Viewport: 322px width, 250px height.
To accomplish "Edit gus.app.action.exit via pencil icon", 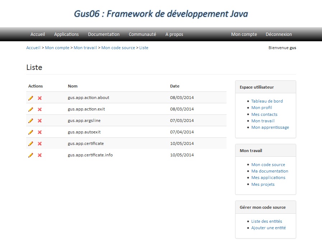I will pos(31,109).
